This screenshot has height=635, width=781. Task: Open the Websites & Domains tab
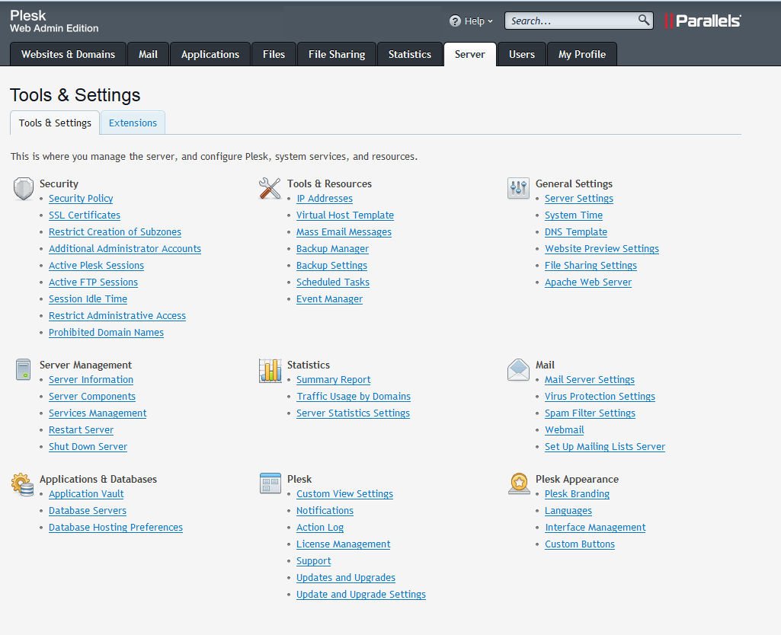tap(69, 54)
